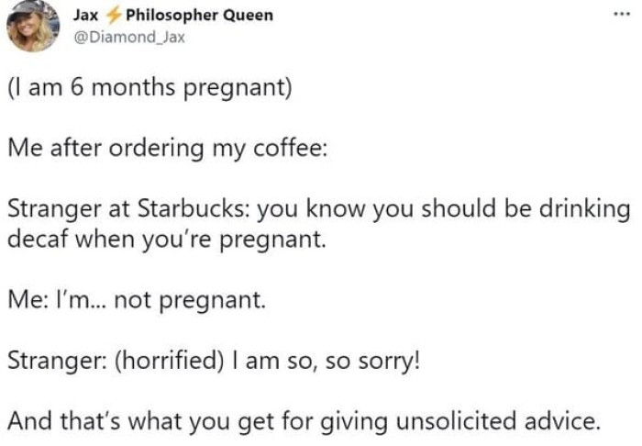This screenshot has width=642, height=446.
Task: Click "I am so, so sorry!" text
Action: (x=325, y=360)
